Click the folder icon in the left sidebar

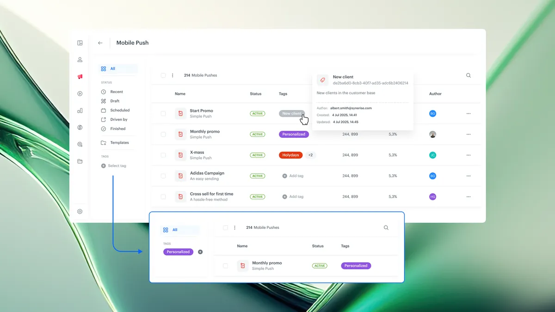80,161
